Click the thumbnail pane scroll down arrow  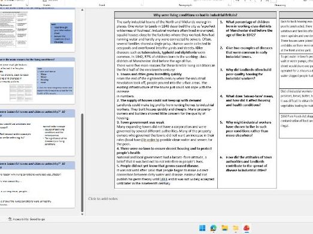(82, 214)
